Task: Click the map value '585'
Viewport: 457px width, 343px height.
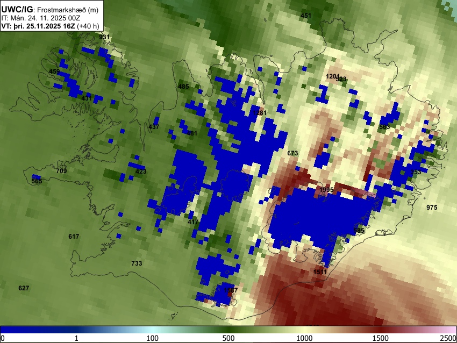Action: pos(359,231)
